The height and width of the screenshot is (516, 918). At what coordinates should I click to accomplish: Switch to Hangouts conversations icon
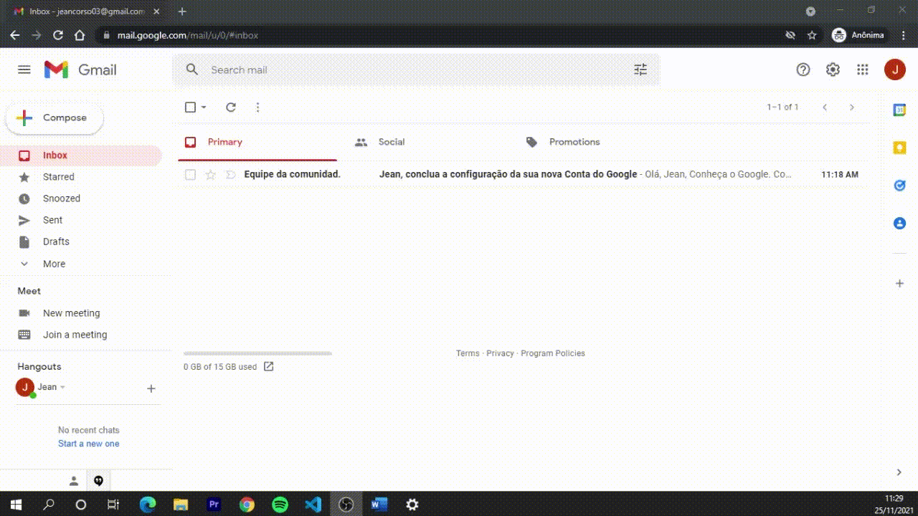[x=99, y=481]
